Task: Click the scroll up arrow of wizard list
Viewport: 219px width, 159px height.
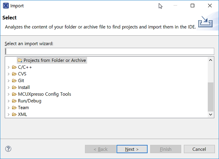Action: point(210,60)
